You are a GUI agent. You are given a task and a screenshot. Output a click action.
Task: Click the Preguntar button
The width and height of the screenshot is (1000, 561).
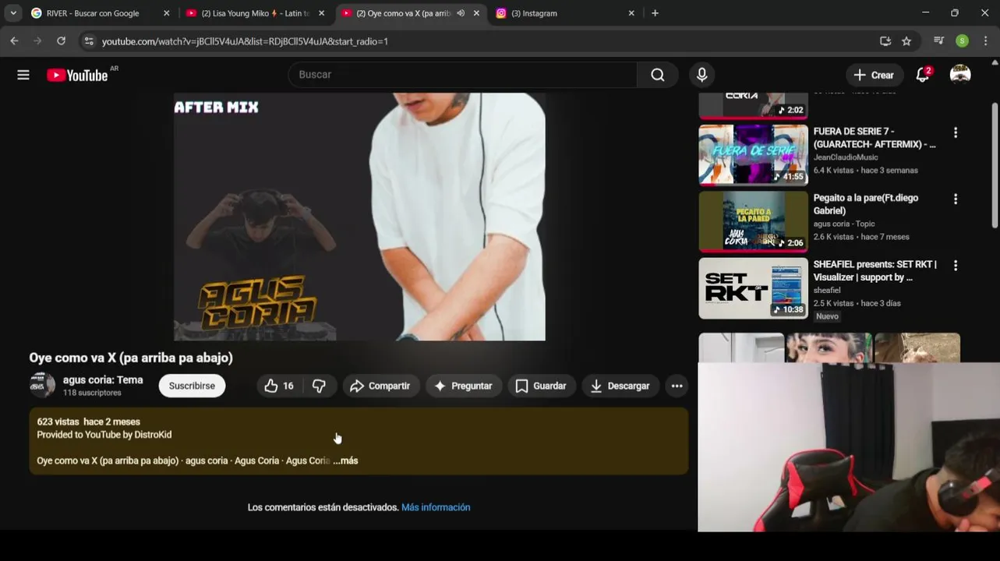pyautogui.click(x=463, y=386)
